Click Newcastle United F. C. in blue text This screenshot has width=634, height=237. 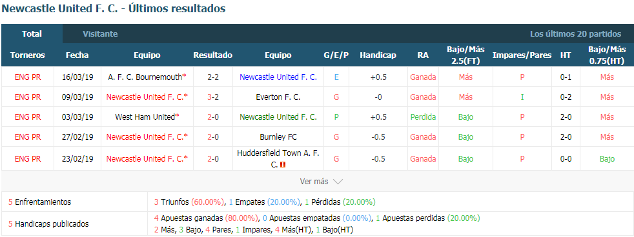pyautogui.click(x=278, y=77)
